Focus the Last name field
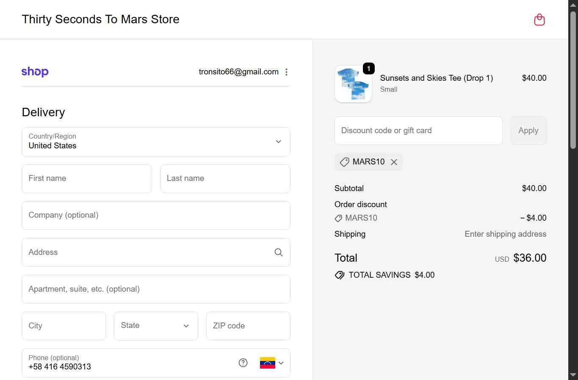The height and width of the screenshot is (380, 578). click(225, 178)
